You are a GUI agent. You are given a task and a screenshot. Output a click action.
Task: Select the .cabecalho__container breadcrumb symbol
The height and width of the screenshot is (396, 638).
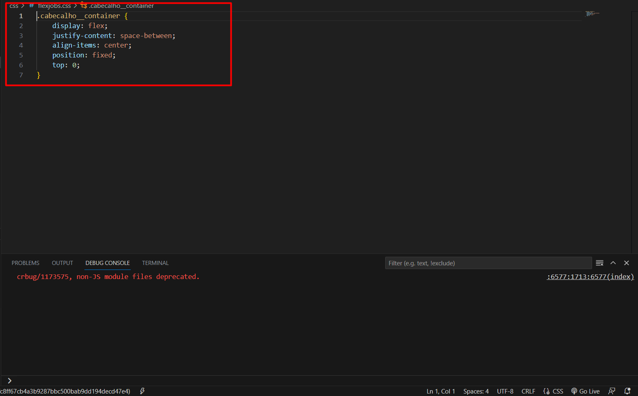tap(121, 6)
